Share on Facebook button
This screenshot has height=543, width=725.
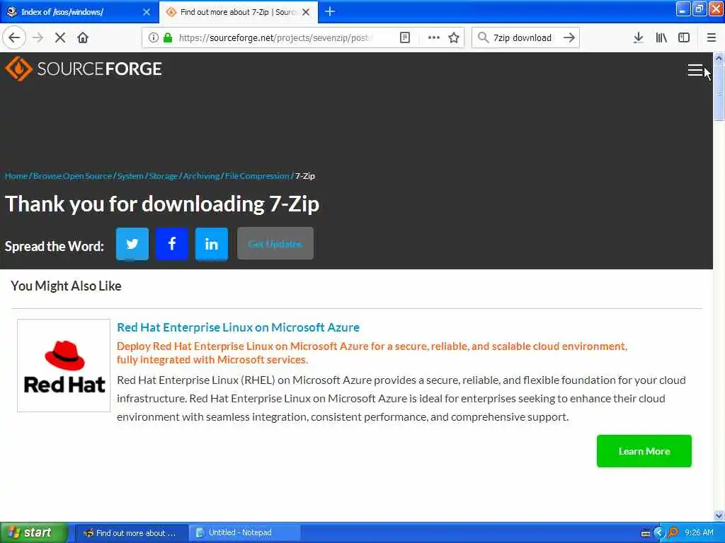pos(172,243)
